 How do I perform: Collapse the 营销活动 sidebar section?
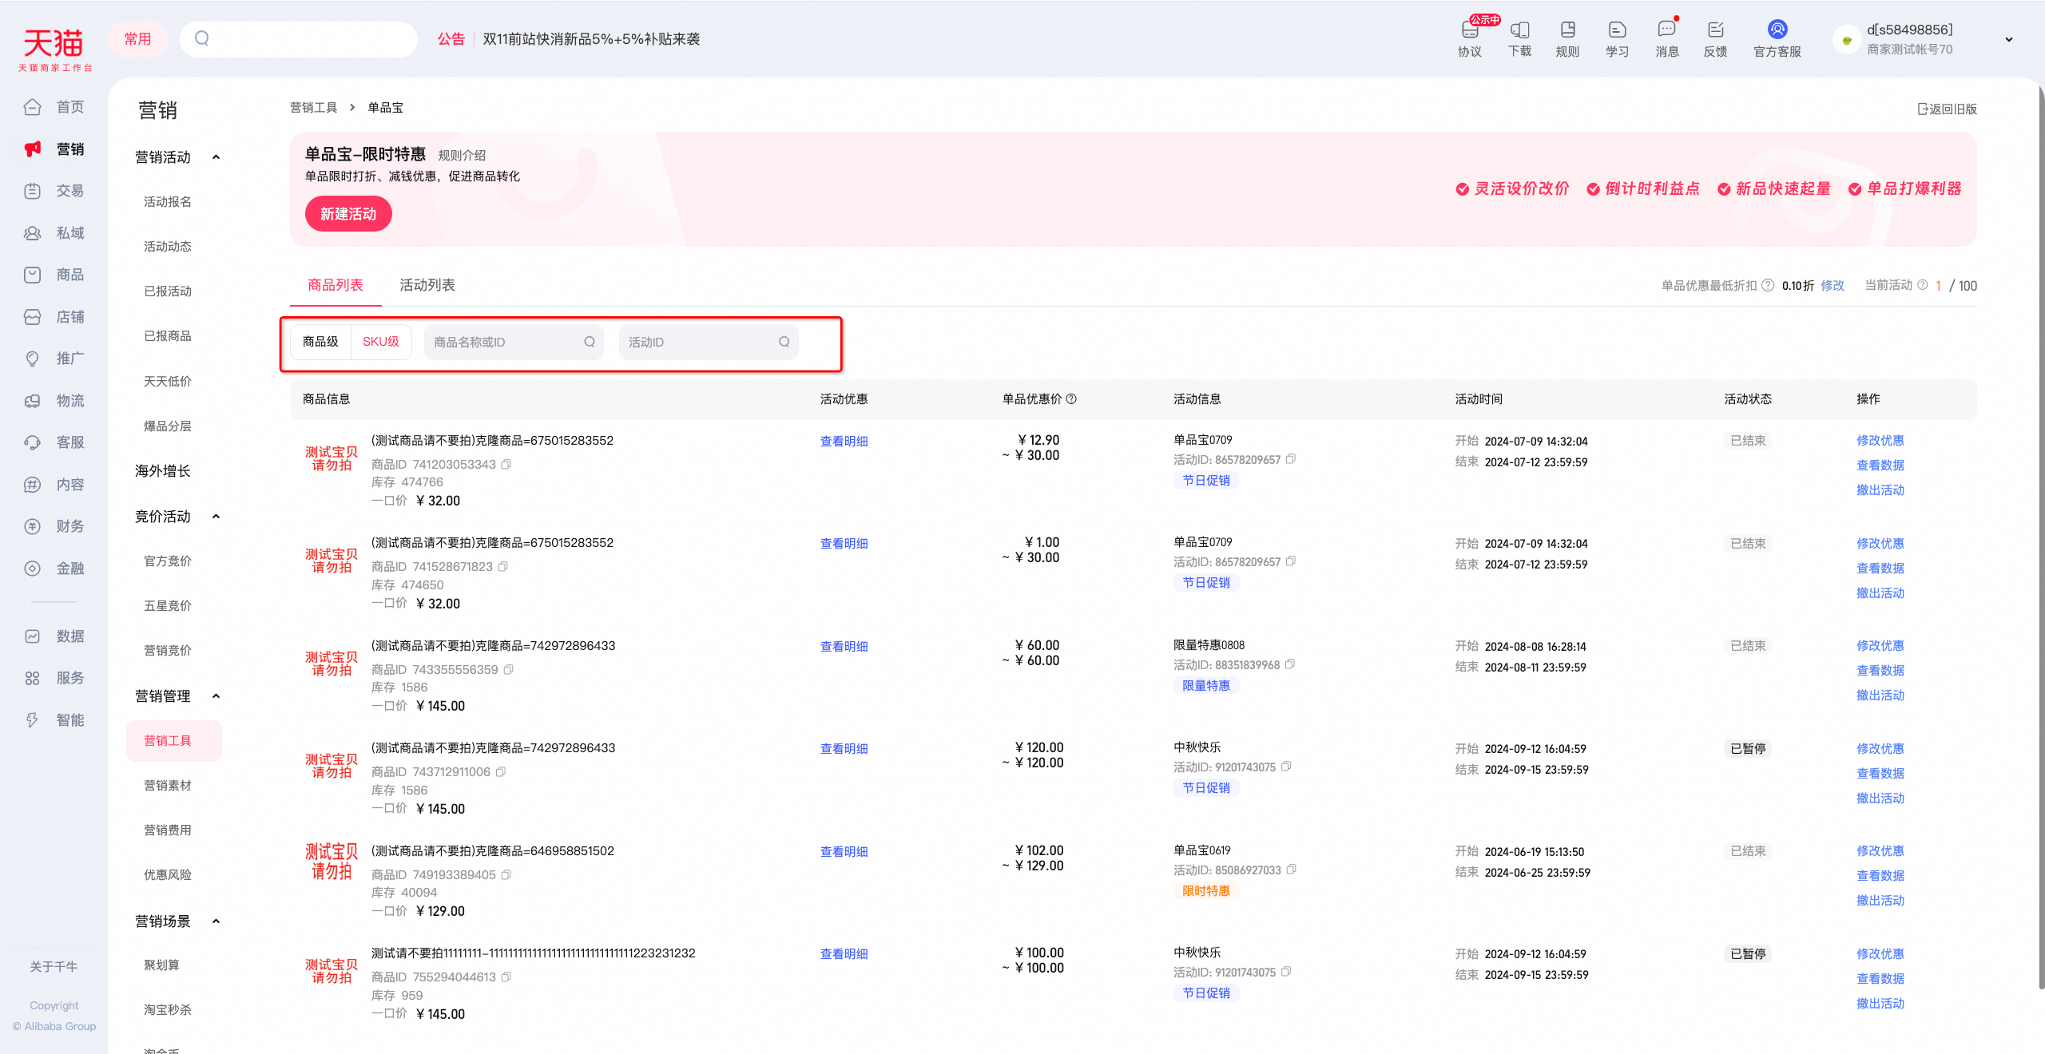point(216,157)
